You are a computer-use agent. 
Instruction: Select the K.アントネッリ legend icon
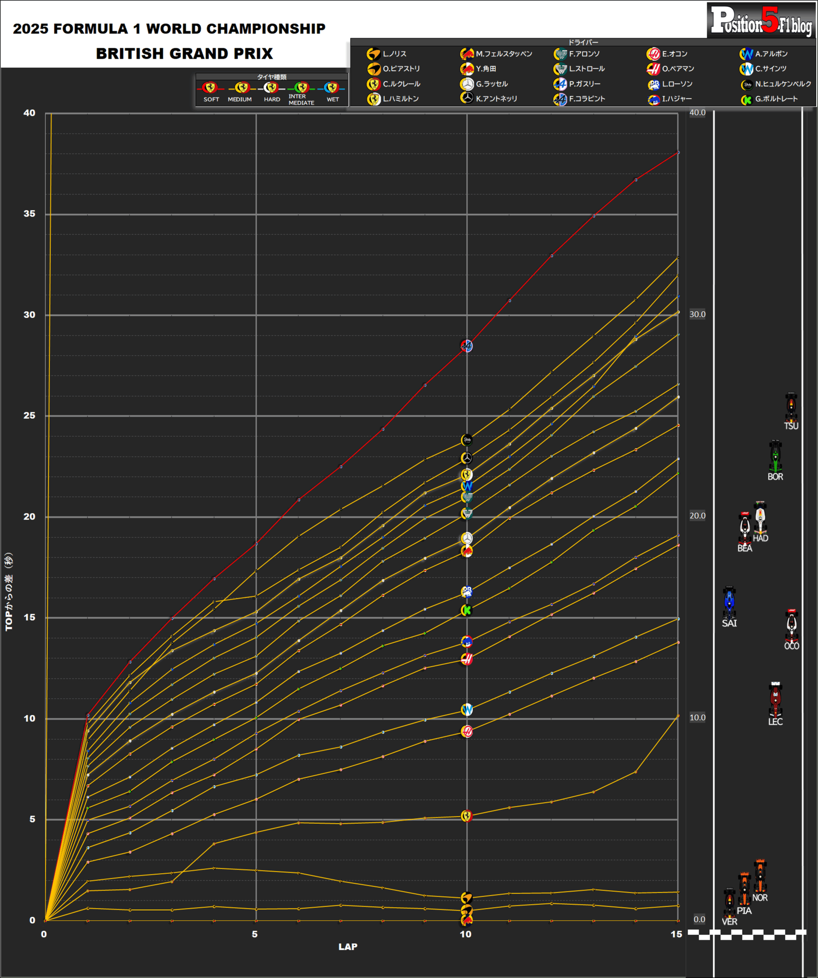coord(467,98)
